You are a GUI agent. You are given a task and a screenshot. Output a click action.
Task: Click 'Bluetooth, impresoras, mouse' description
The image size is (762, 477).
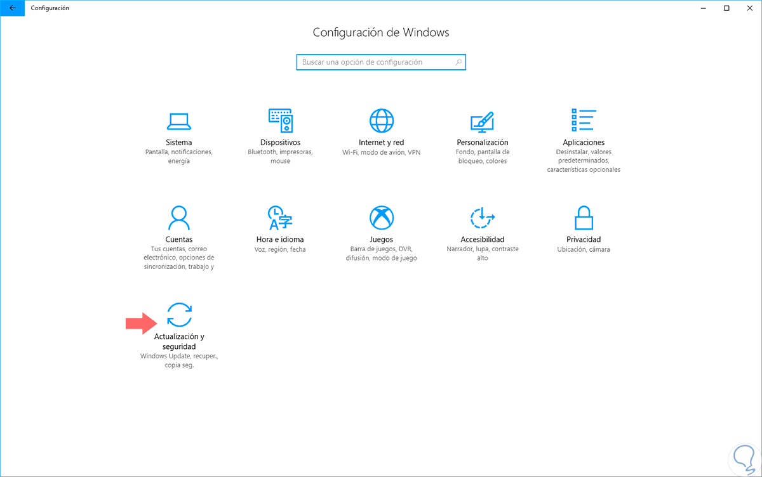pyautogui.click(x=280, y=157)
